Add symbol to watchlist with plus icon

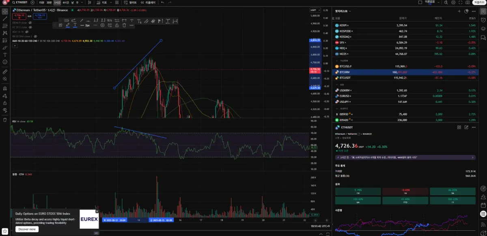pyautogui.click(x=459, y=11)
